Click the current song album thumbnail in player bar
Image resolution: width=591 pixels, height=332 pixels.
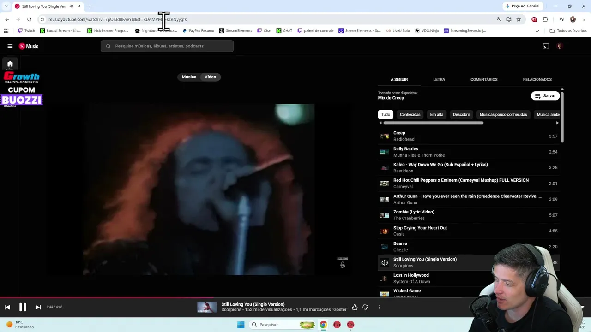(207, 307)
